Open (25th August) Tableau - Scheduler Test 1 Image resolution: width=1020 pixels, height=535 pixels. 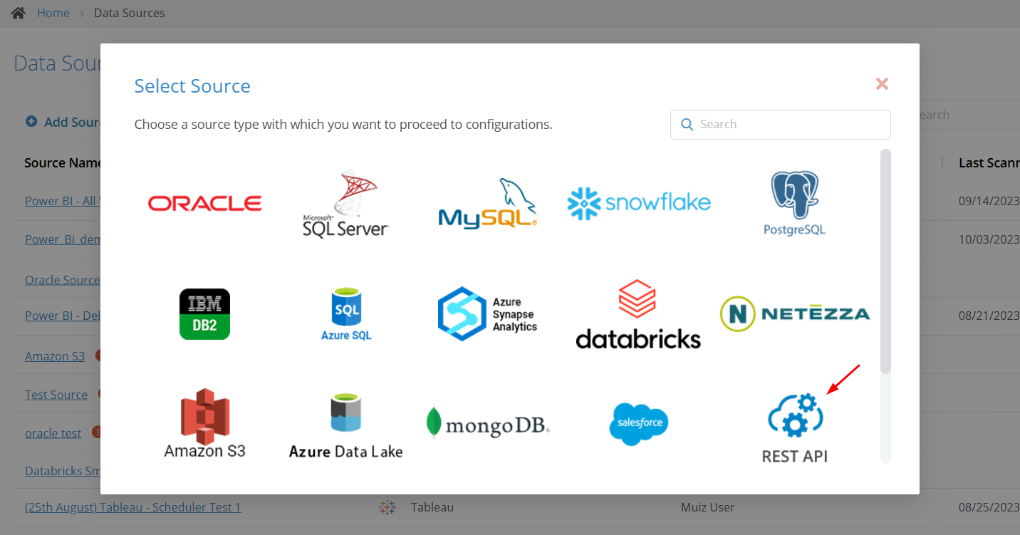click(133, 507)
